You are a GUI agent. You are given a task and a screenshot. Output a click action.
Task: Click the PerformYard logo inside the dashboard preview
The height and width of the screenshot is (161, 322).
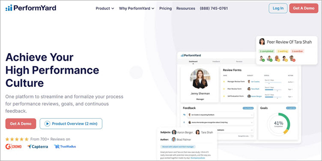191,55
